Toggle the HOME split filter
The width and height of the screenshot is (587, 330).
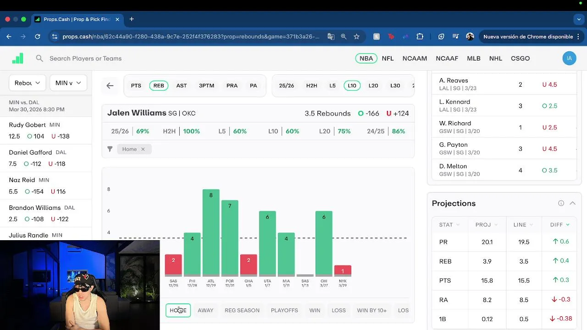178,310
